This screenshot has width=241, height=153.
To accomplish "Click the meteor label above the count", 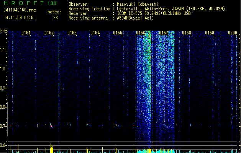I will (54, 12).
